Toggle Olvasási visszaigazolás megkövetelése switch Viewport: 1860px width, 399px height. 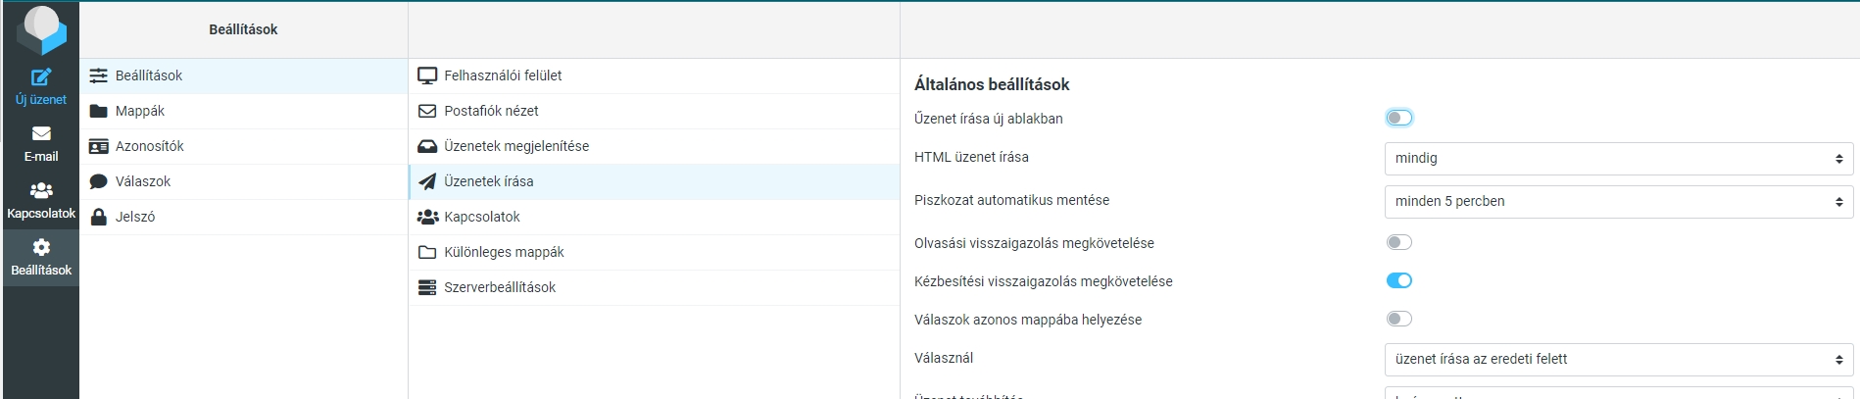tap(1398, 242)
